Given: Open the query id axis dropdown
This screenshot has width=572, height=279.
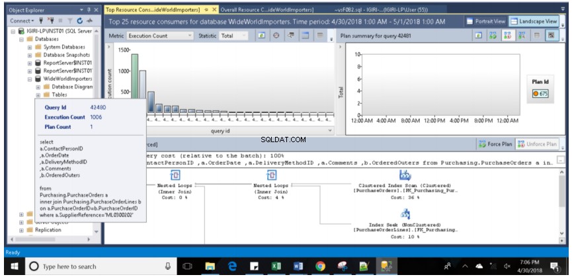Looking at the screenshot, I should click(330, 130).
